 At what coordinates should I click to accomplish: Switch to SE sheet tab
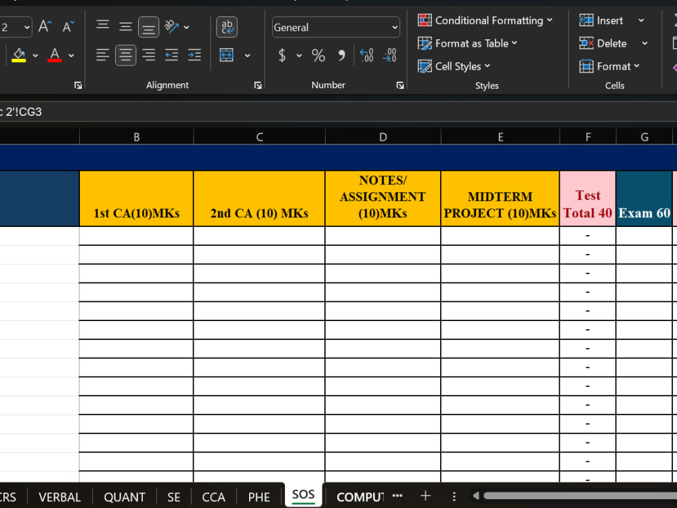coord(173,496)
